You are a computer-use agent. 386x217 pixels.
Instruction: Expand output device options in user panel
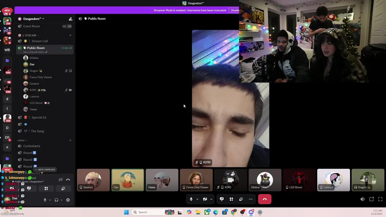(62, 200)
